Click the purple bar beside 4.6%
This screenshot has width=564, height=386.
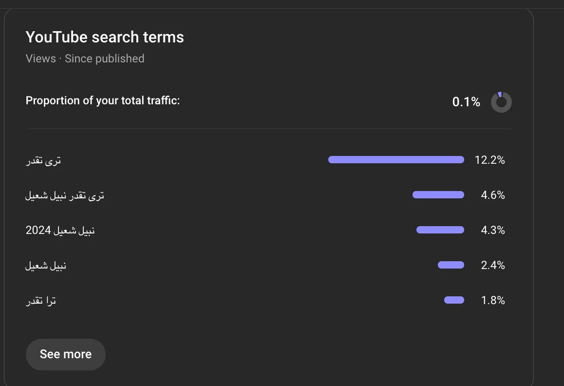coord(438,195)
